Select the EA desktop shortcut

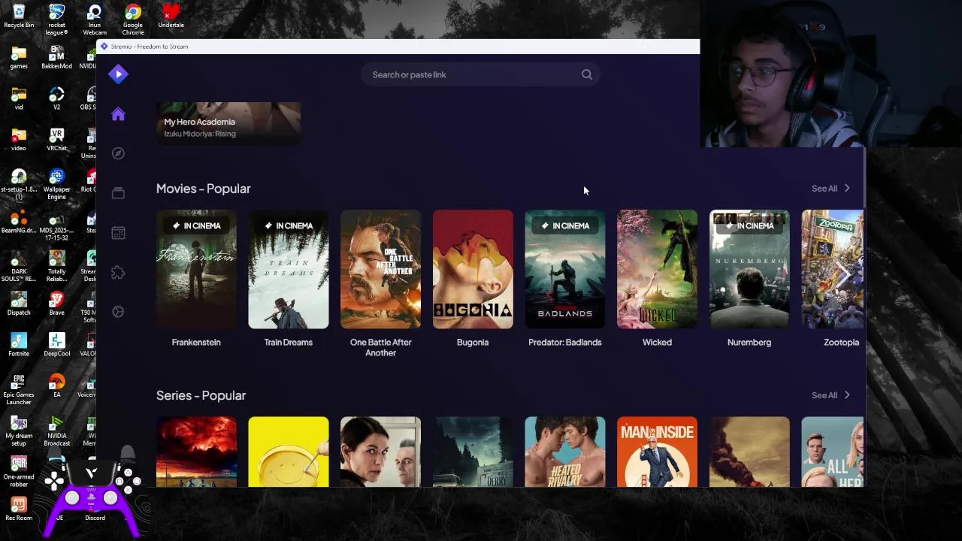(56, 386)
